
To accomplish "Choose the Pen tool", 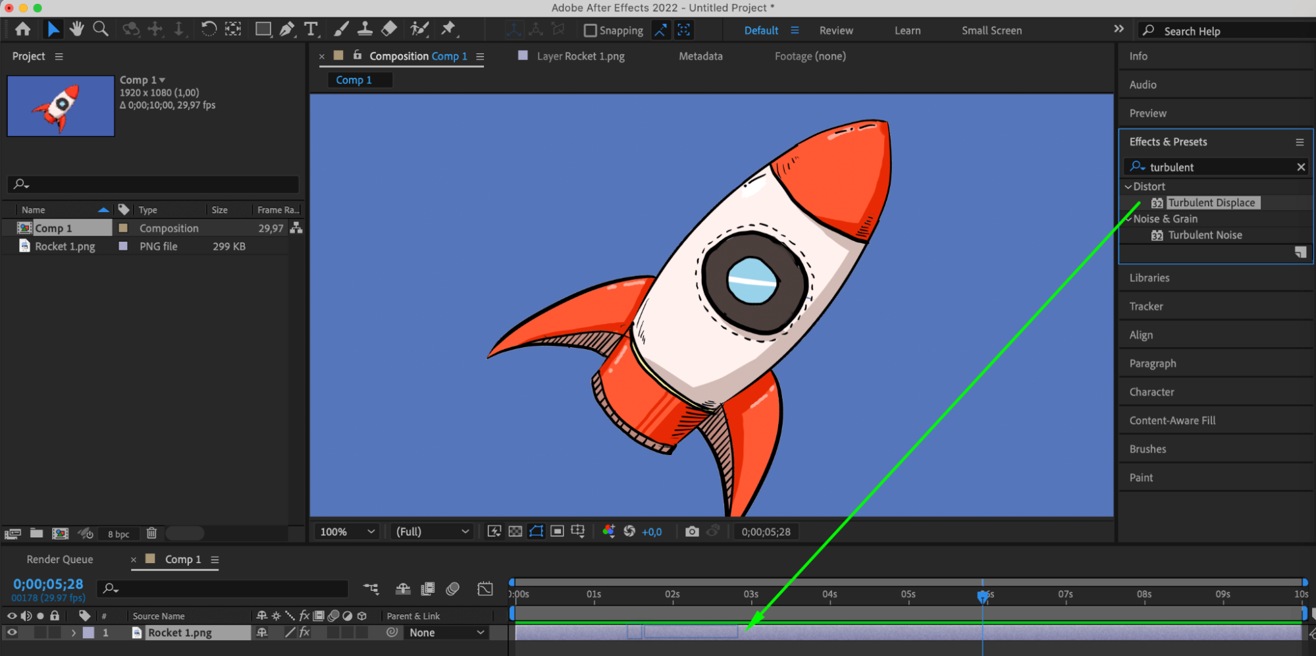I will click(x=287, y=29).
